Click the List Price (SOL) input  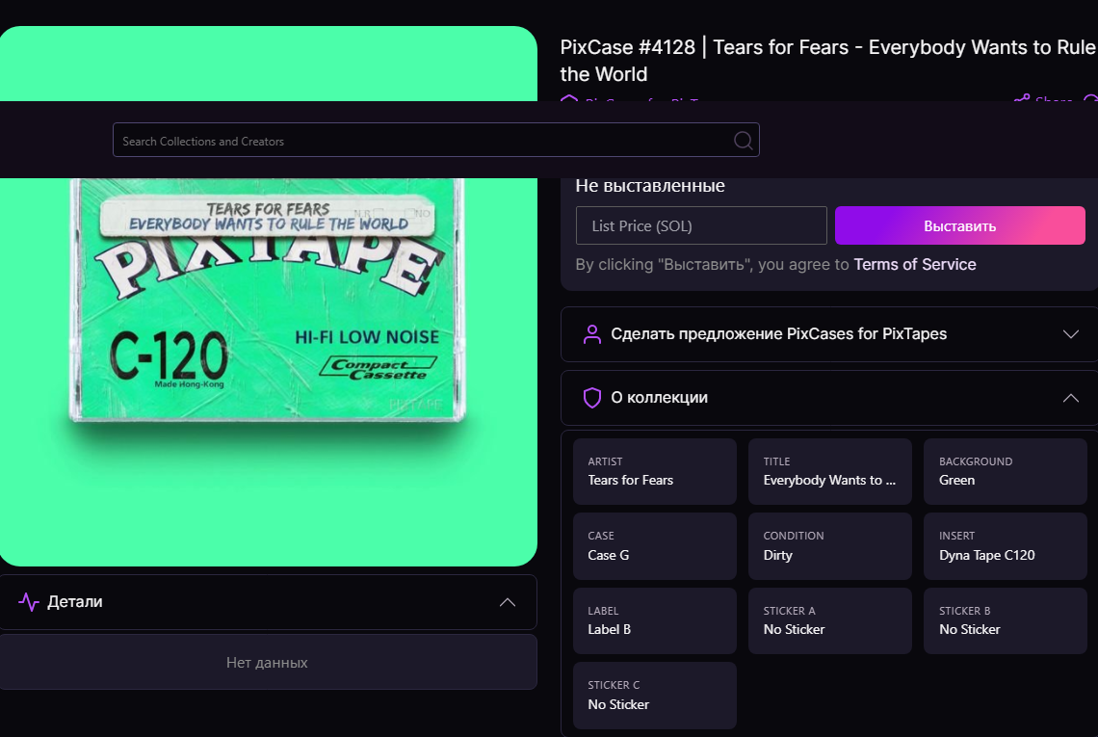[x=701, y=225]
